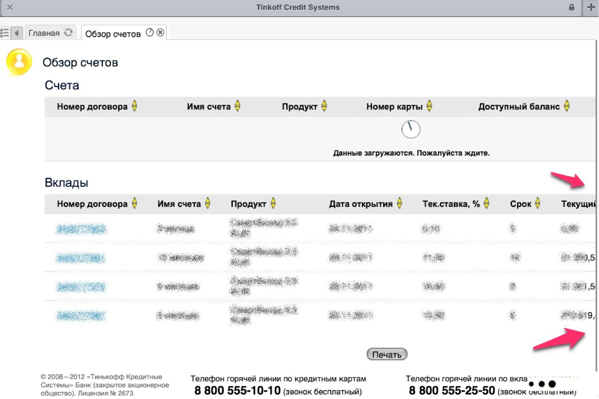Click the hotline number 8 800 555-25-50
The height and width of the screenshot is (399, 599).
pos(452,391)
